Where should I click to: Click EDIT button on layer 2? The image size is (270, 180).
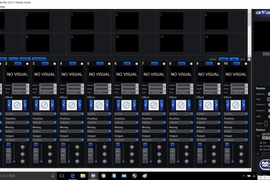point(18,63)
